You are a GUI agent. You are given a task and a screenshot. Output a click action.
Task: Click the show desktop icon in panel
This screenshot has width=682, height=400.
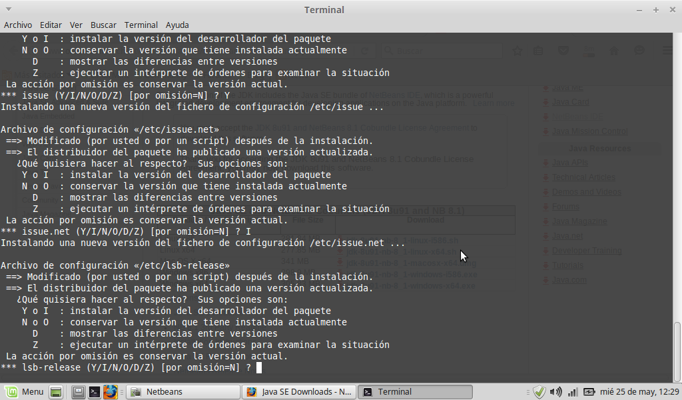56,392
